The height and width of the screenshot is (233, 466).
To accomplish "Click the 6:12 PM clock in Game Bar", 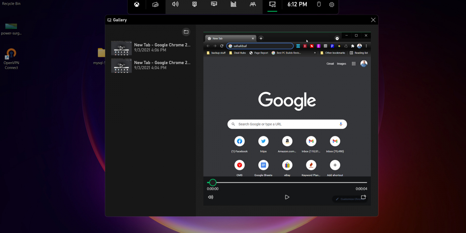I will point(297,5).
